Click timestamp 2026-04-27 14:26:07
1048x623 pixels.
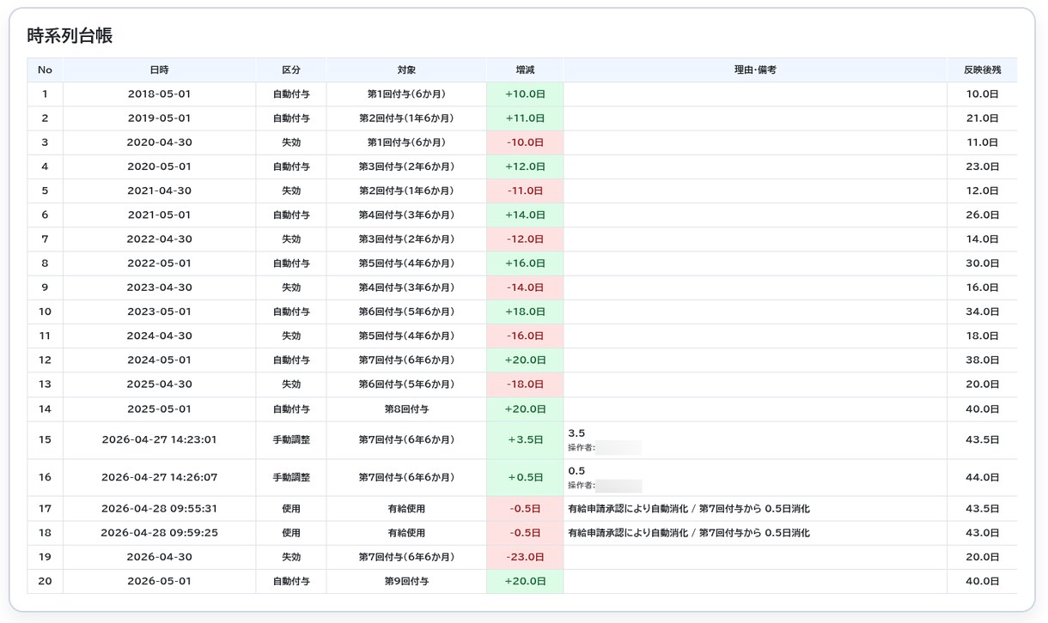159,477
